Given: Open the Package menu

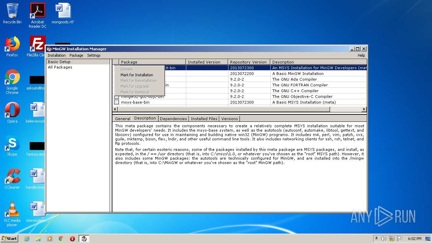Looking at the screenshot, I should coord(76,55).
